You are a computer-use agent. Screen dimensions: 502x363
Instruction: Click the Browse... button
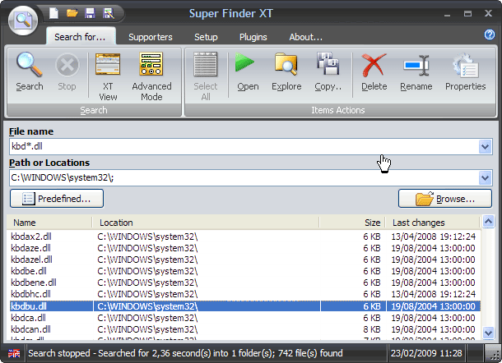pos(444,199)
